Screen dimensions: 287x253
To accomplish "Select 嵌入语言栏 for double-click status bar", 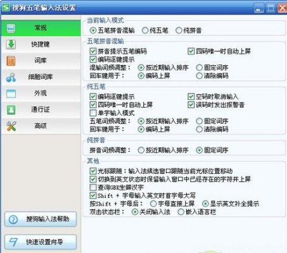I will click(x=181, y=212).
